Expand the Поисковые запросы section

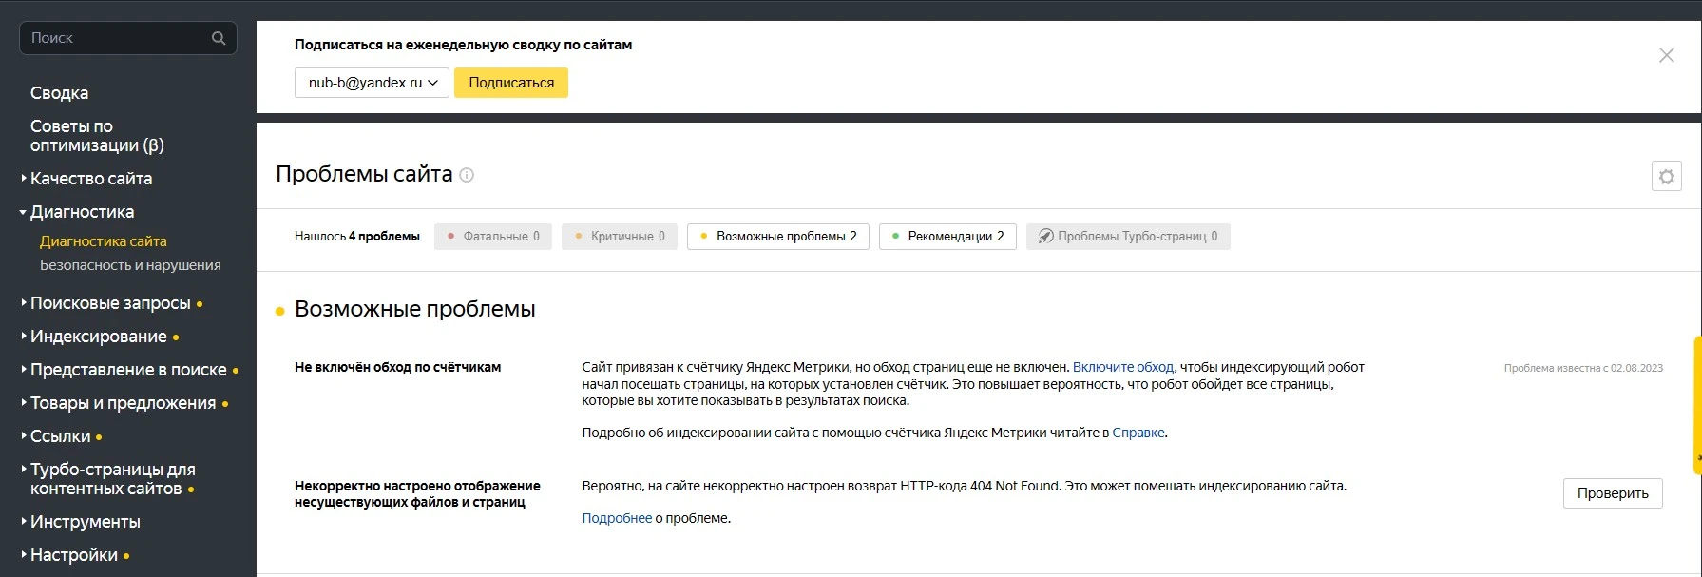[x=110, y=303]
